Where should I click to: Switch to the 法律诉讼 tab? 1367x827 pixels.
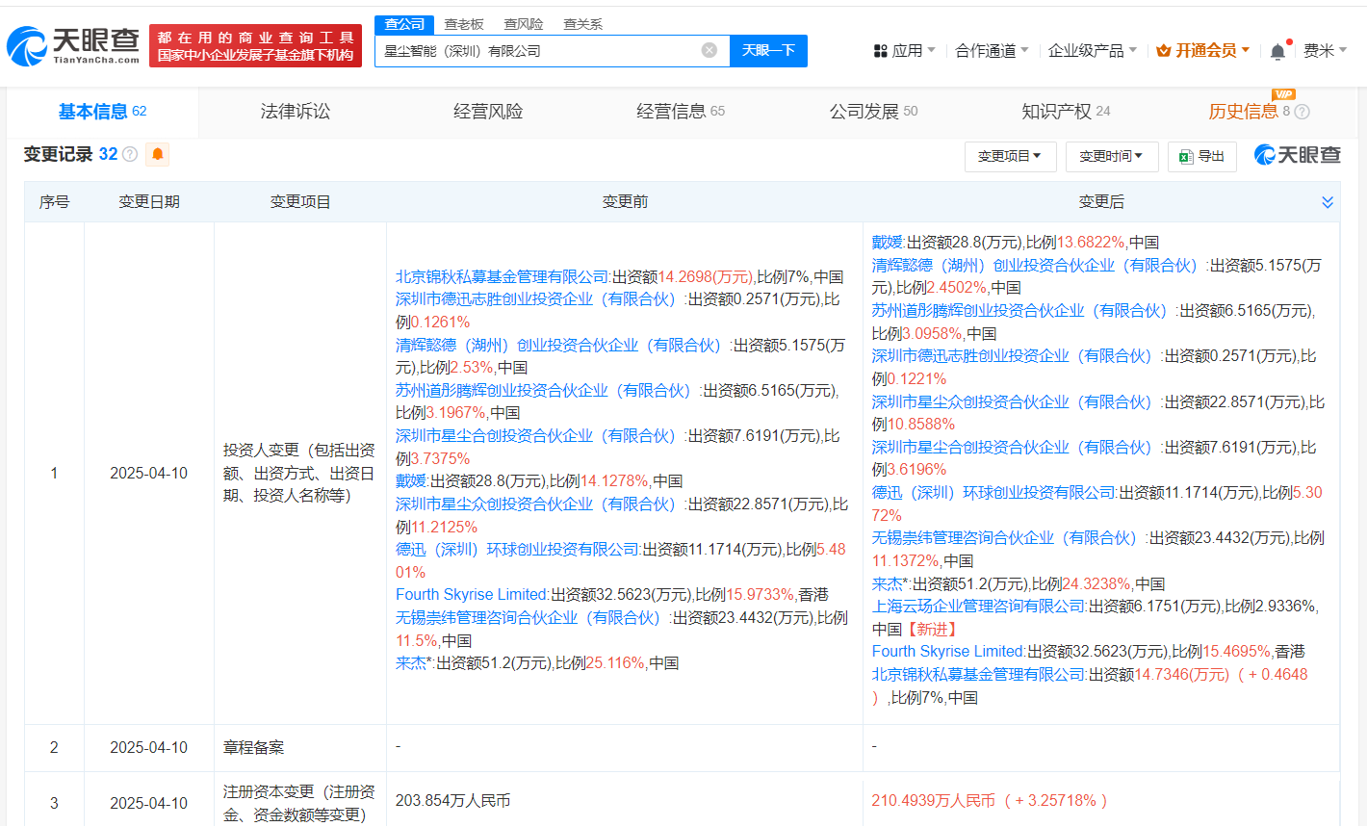296,112
